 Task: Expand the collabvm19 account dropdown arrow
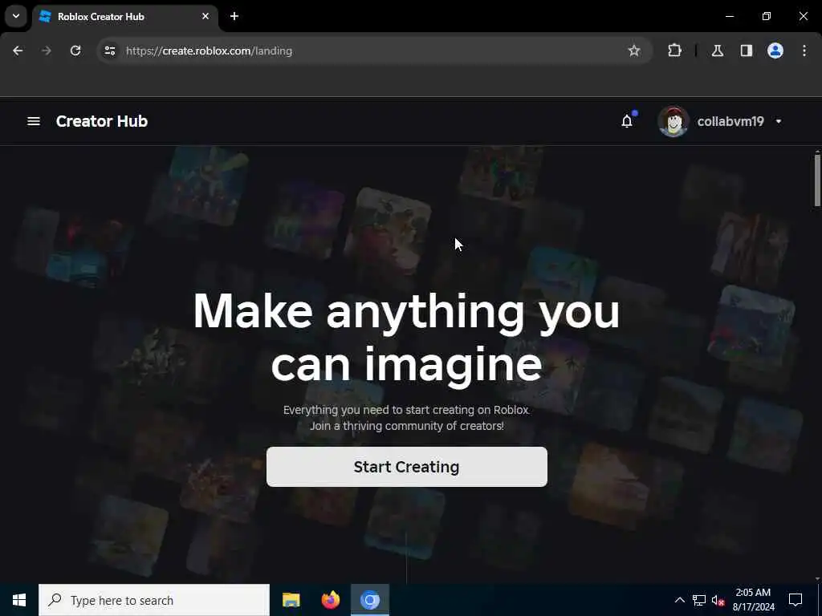pyautogui.click(x=779, y=122)
